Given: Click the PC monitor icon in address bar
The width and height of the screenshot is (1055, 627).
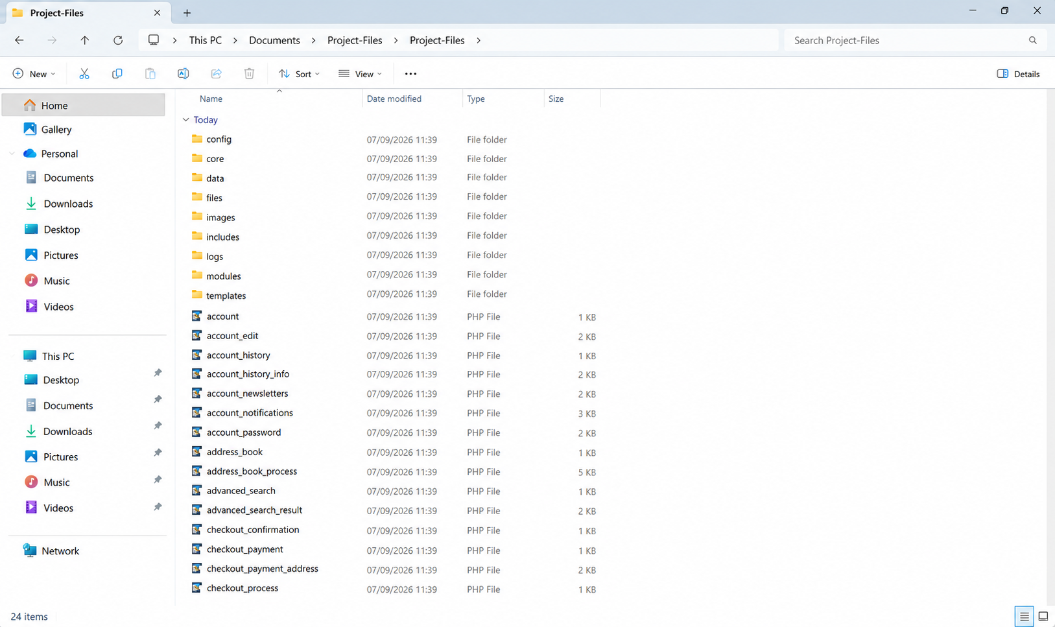Looking at the screenshot, I should [154, 40].
